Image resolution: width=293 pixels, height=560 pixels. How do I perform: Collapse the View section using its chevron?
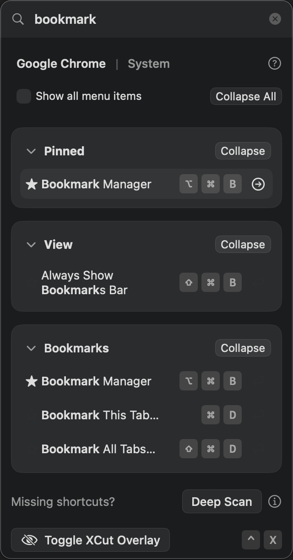click(x=31, y=245)
